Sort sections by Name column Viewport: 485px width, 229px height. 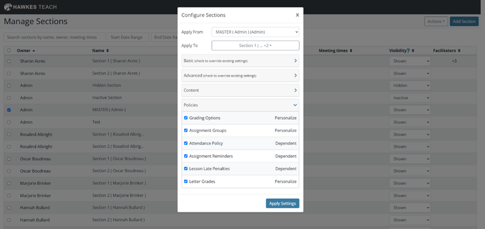[x=108, y=51]
